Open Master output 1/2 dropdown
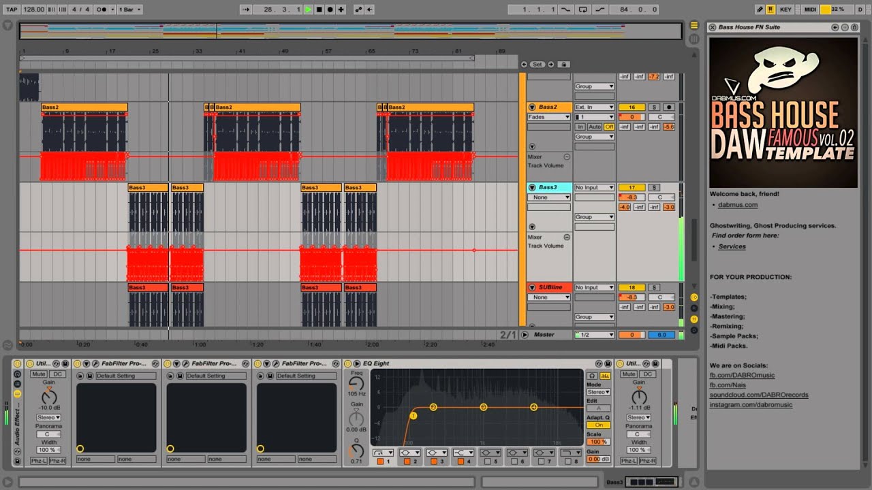Viewport: 872px width, 490px height. click(x=594, y=335)
